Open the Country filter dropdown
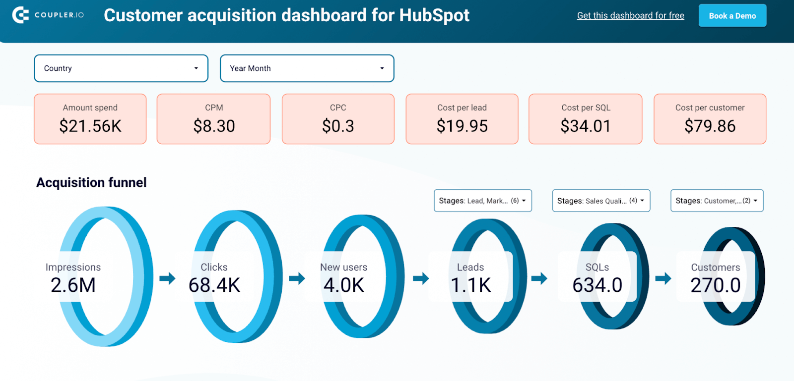This screenshot has width=794, height=381. pyautogui.click(x=121, y=68)
